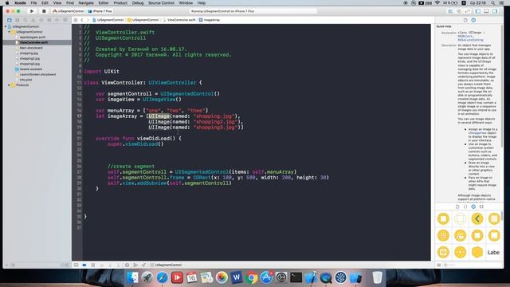Switch to the Standard editor
Screen dimensions: 510x287
pyautogui.click(x=450, y=11)
